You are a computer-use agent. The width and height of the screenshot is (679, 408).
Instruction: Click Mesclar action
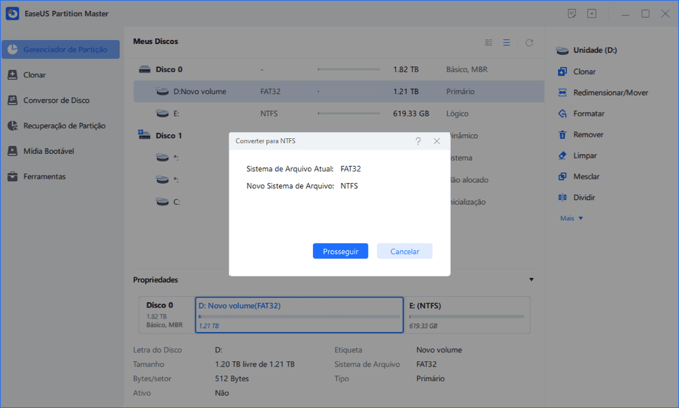[x=587, y=176]
